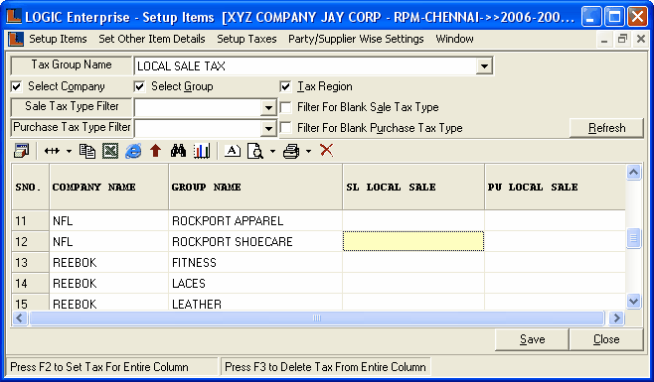Uncheck the Tax Region checkbox

coord(285,86)
